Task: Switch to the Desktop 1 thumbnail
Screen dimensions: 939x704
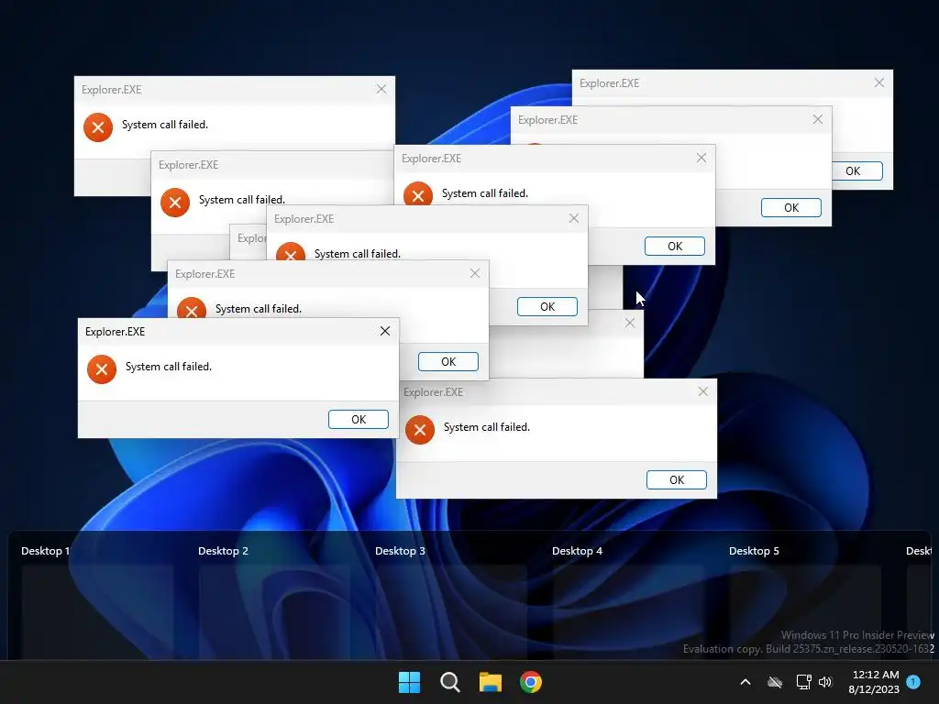Action: pyautogui.click(x=97, y=610)
